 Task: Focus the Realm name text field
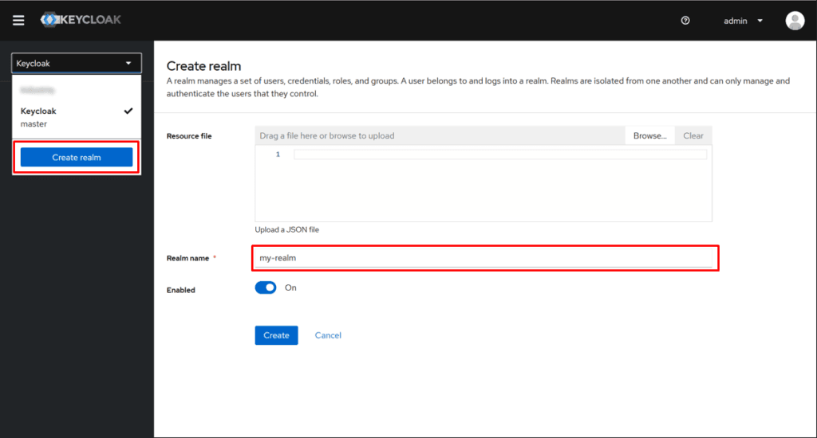pyautogui.click(x=486, y=258)
